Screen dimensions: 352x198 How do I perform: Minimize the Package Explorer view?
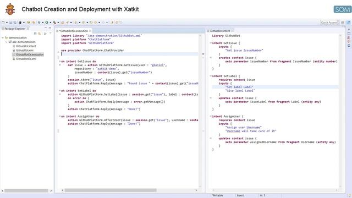pos(46,28)
